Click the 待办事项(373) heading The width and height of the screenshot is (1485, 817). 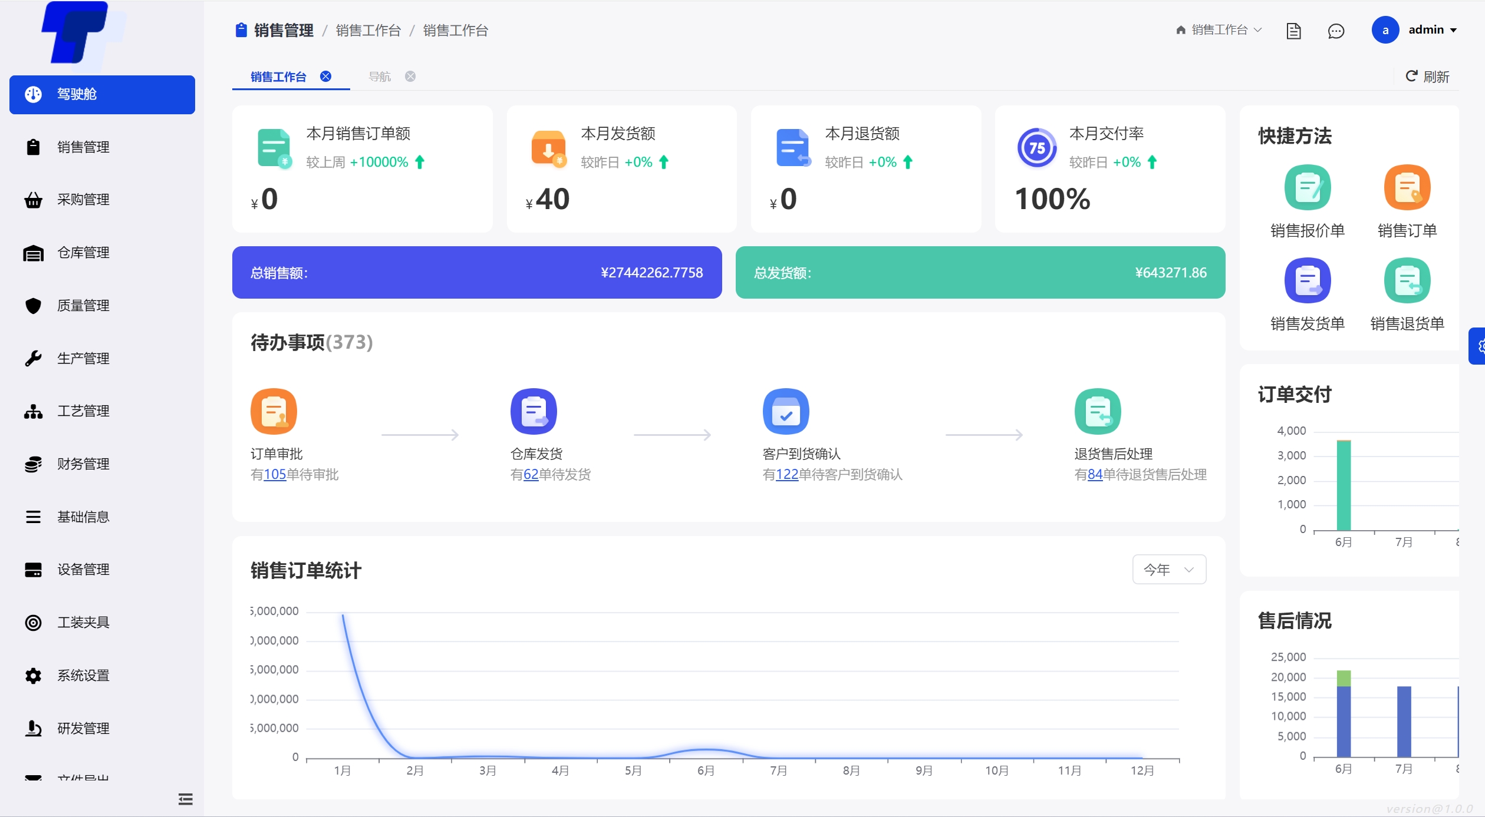pyautogui.click(x=311, y=342)
